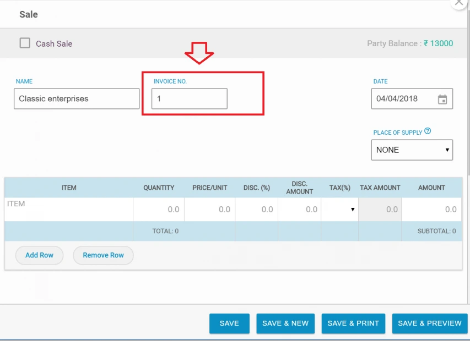Image resolution: width=470 pixels, height=341 pixels.
Task: Focus the Date field showing 04/04/2018
Action: pyautogui.click(x=412, y=98)
